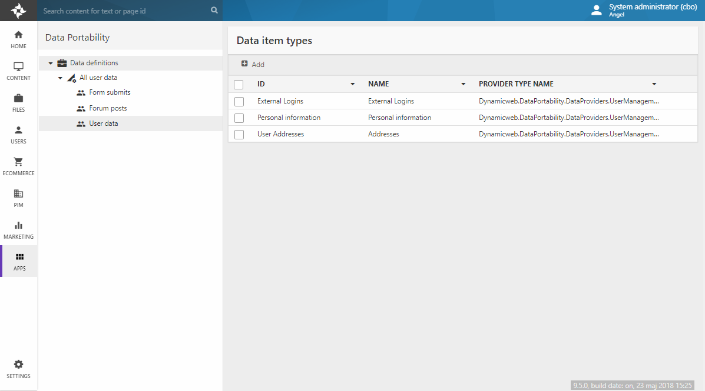Select Forum posts in the tree
Screen dimensions: 705x391
click(x=108, y=108)
